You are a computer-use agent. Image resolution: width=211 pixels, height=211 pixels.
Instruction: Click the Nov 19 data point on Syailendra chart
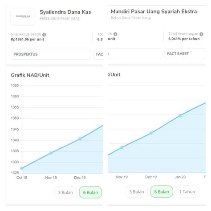[51, 153]
